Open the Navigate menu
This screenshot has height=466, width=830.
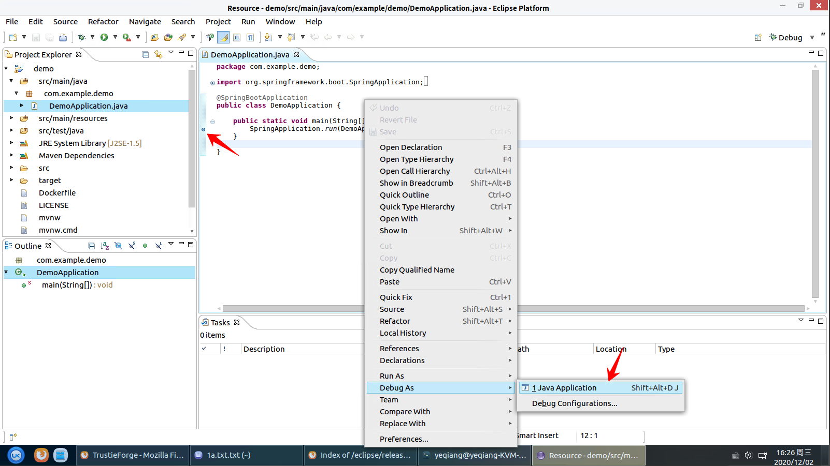coord(145,22)
